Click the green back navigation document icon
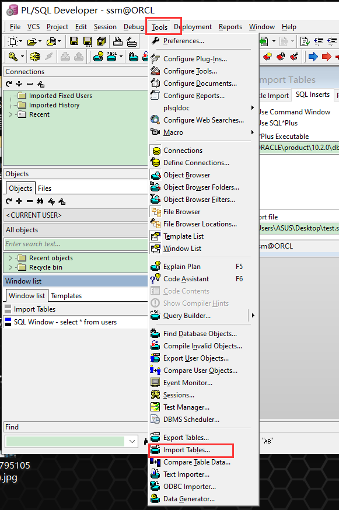The image size is (339, 510). [x=264, y=41]
